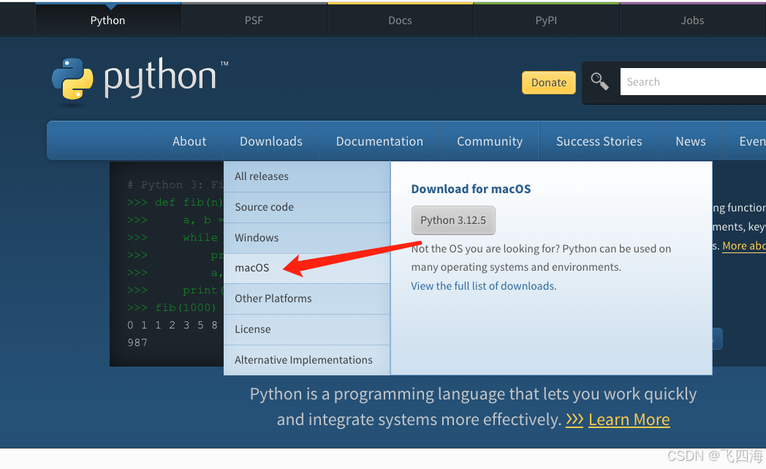Click the Download for macOS heading

[471, 190]
